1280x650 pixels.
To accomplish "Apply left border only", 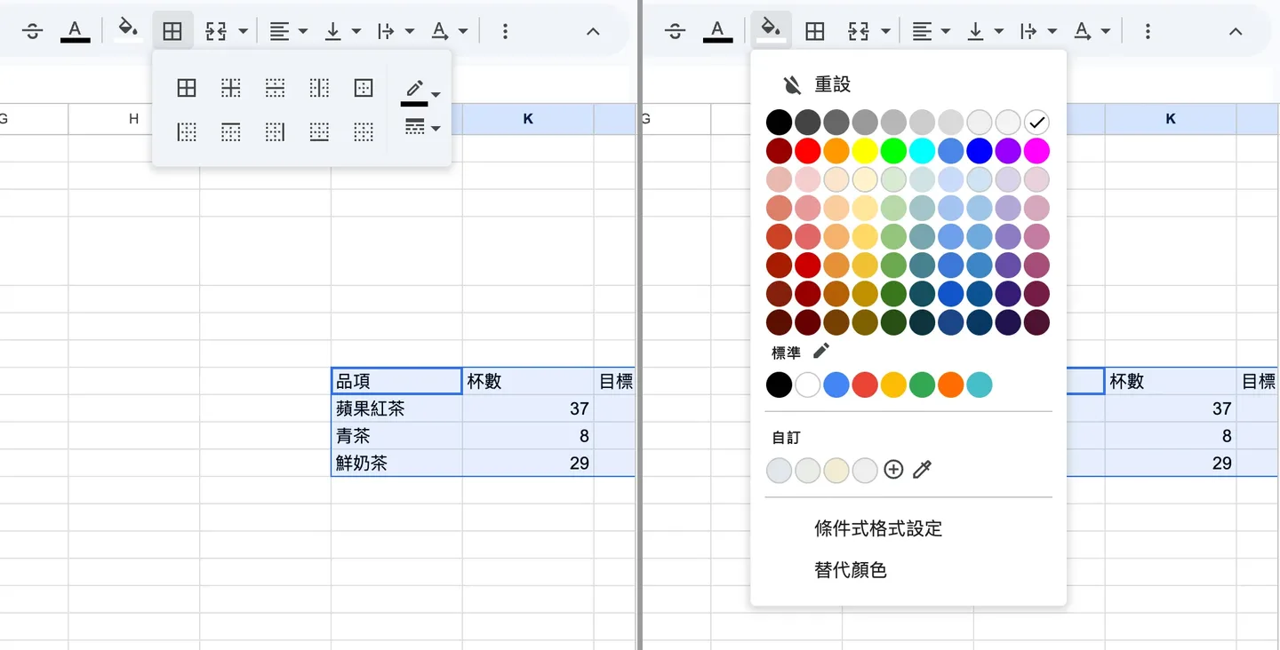I will click(187, 132).
